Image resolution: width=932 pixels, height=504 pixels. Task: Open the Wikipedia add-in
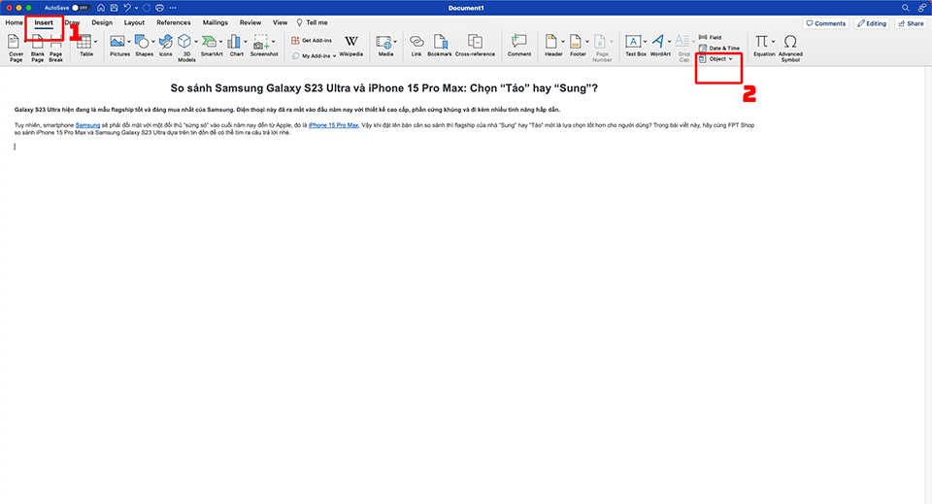(x=351, y=46)
